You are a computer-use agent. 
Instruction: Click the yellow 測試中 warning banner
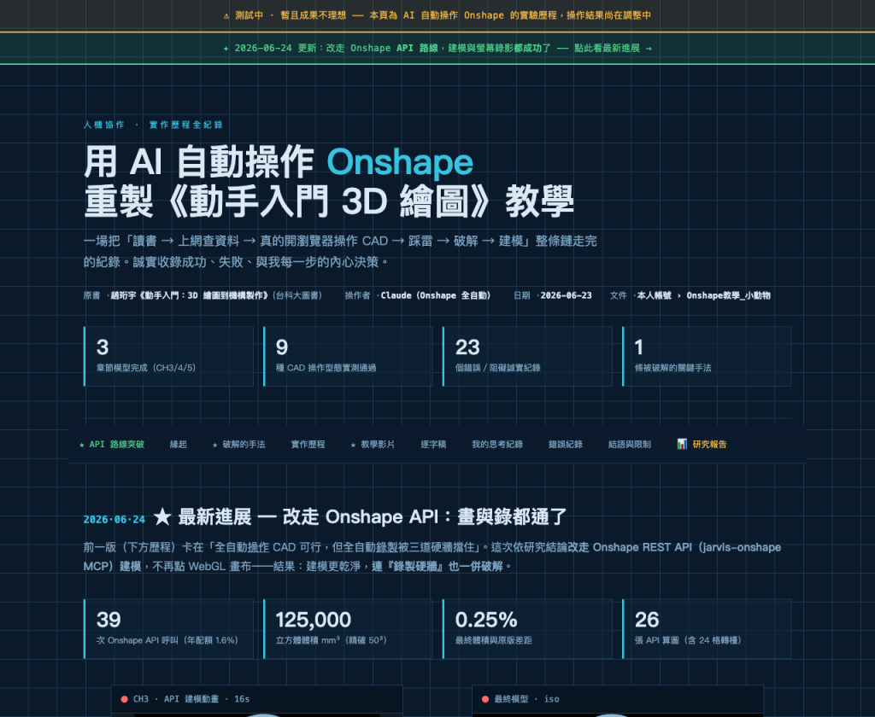click(x=437, y=15)
